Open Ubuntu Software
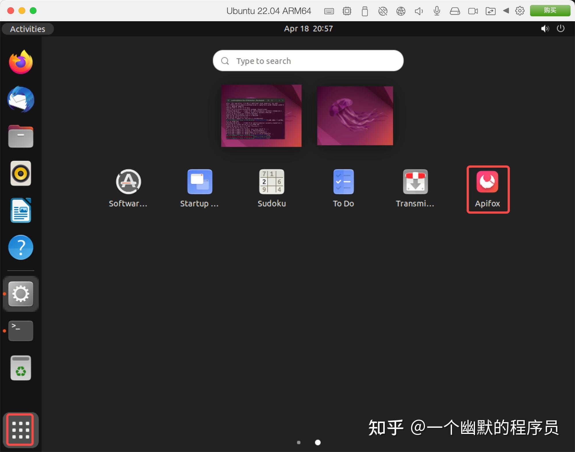This screenshot has width=575, height=452. tap(128, 182)
